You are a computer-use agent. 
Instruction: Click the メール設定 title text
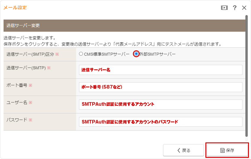pyautogui.click(x=15, y=8)
